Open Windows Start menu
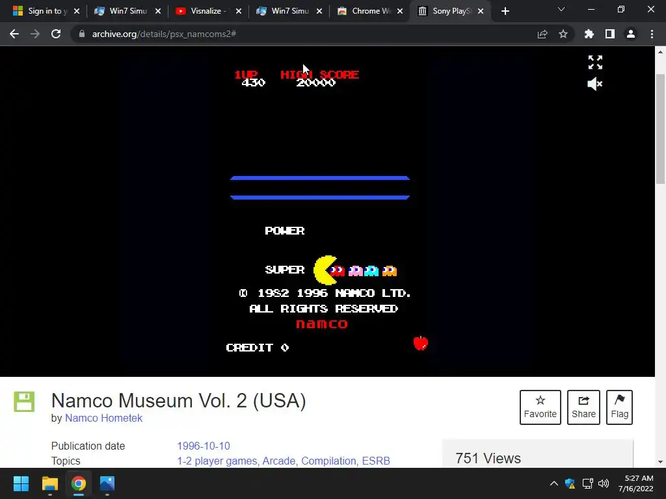The width and height of the screenshot is (666, 499). coord(21,483)
